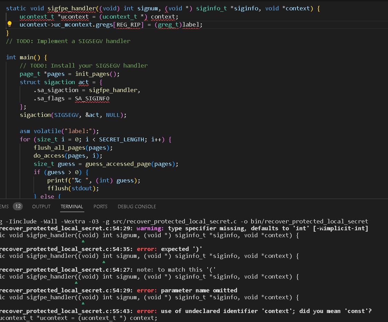Viewport: 388px width, 322px height.
Task: Select the TERMINAL panel tab
Action: click(x=72, y=207)
